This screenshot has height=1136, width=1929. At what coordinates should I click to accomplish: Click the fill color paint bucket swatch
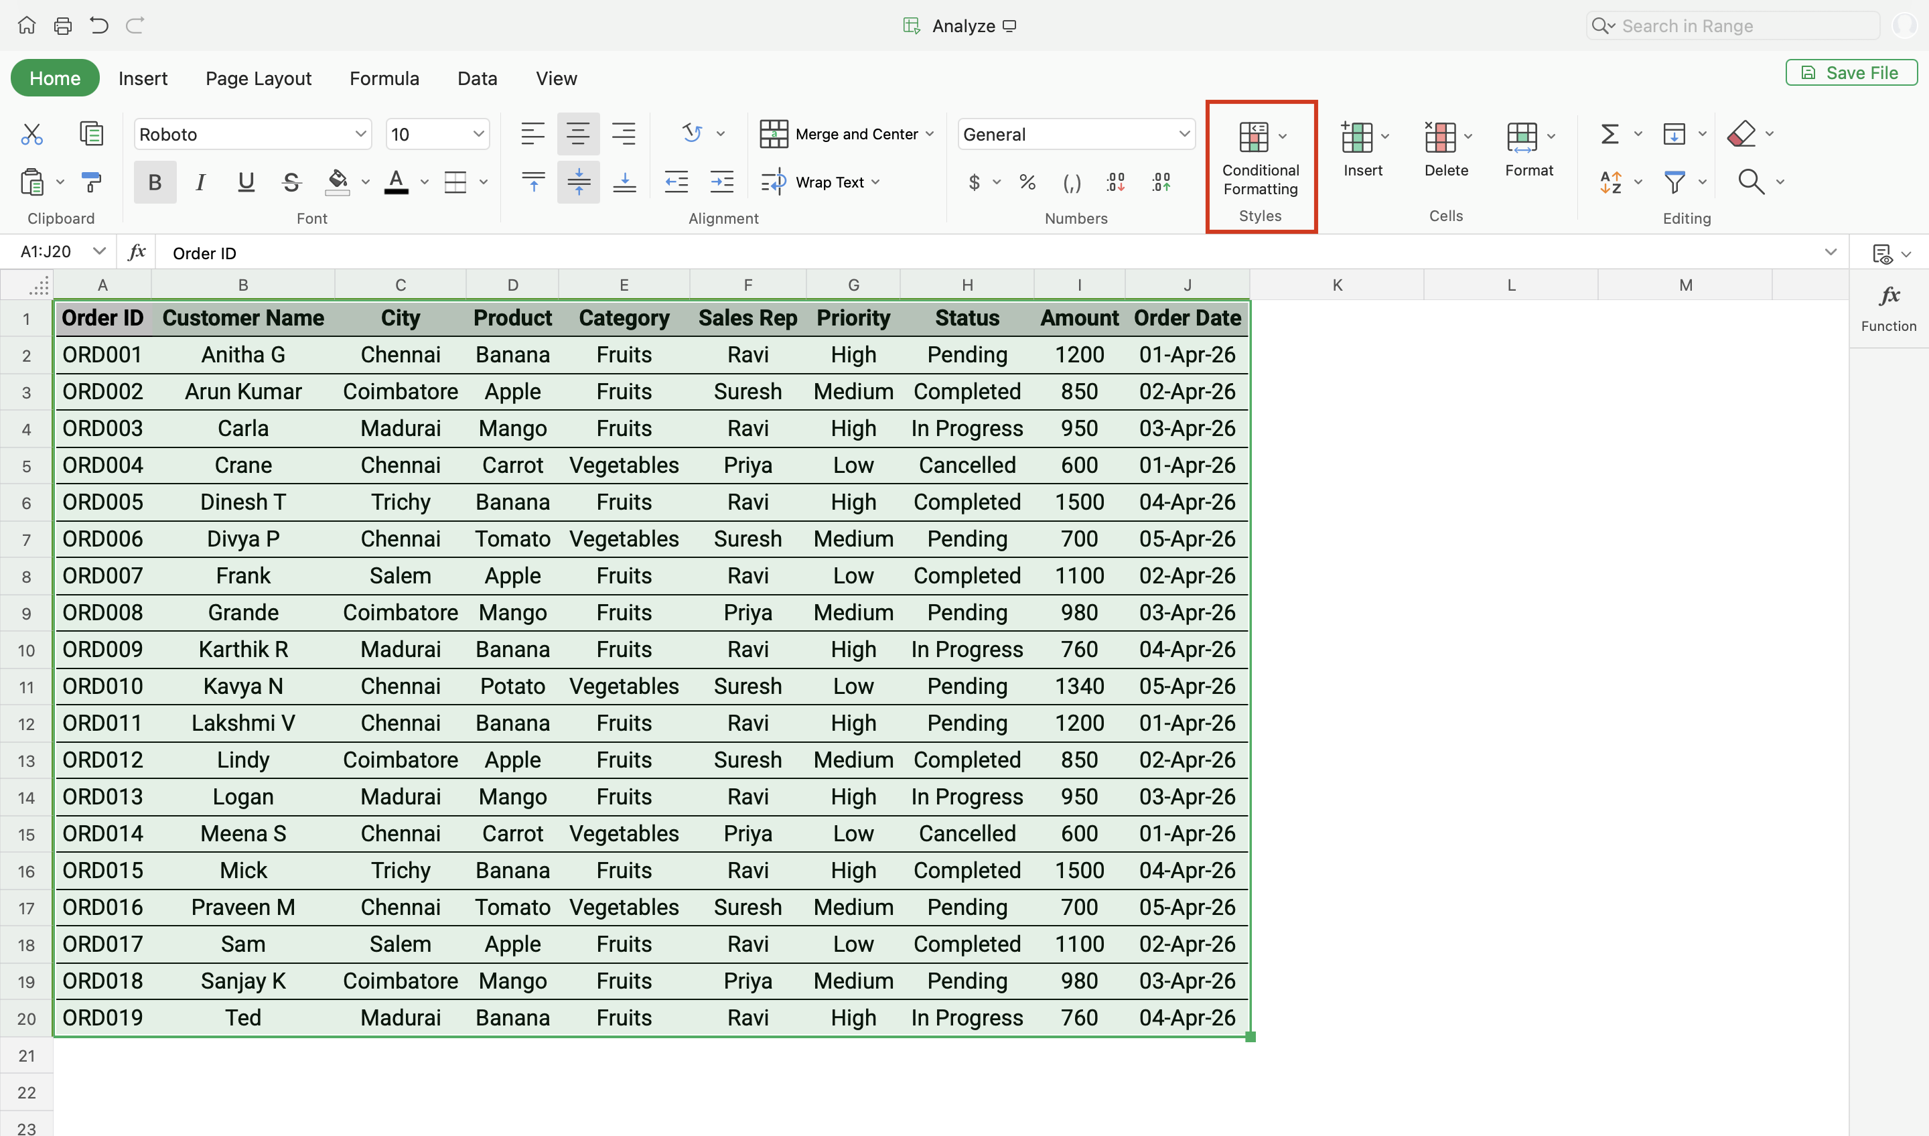pyautogui.click(x=338, y=182)
